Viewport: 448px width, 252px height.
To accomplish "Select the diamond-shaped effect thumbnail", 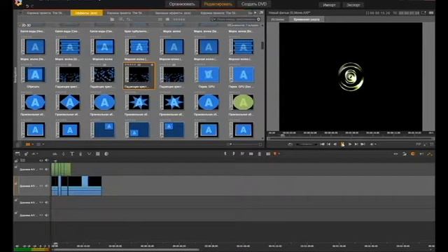I will pyautogui.click(x=69, y=102).
